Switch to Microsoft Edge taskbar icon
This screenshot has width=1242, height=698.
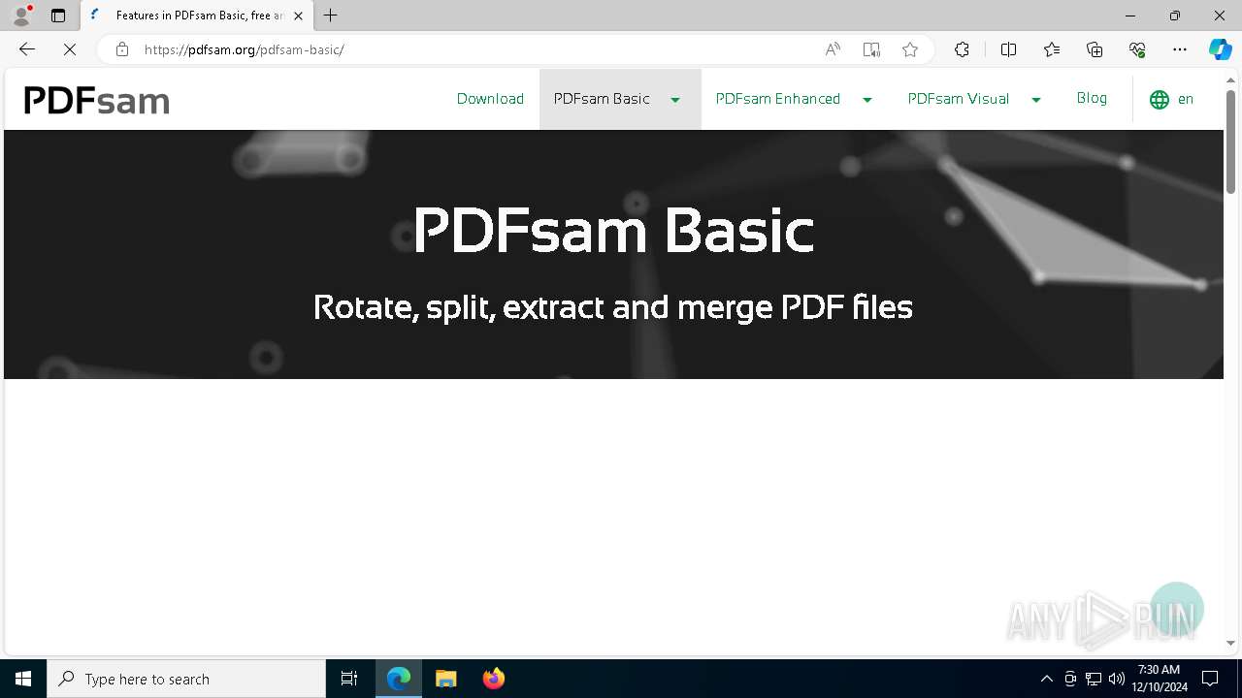pos(399,679)
